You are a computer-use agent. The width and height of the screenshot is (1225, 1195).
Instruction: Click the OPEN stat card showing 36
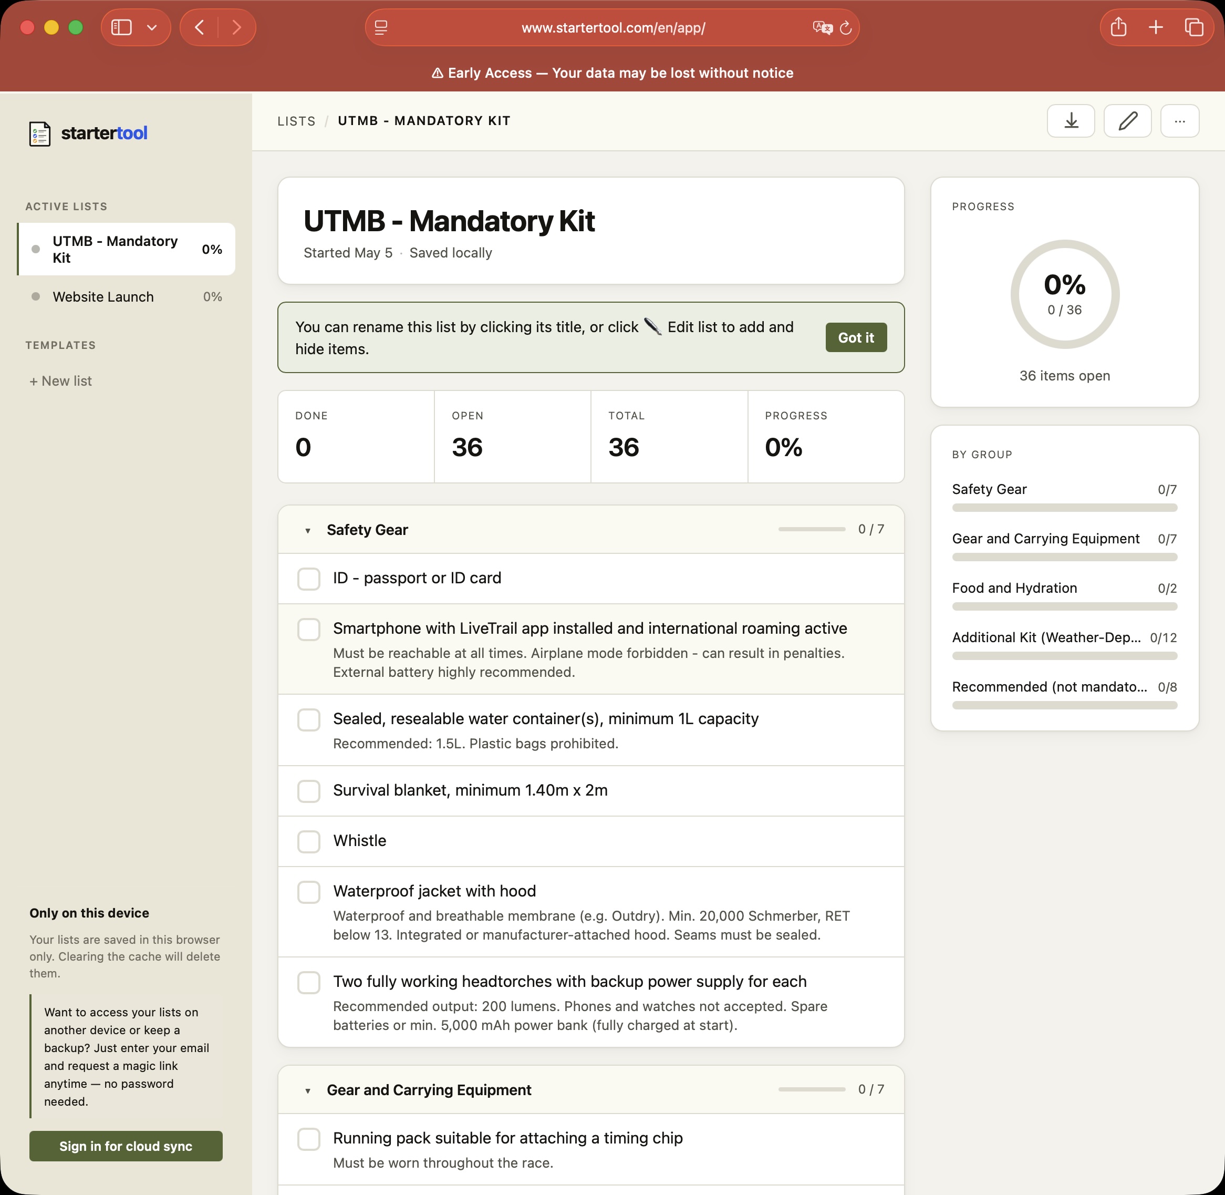[513, 437]
